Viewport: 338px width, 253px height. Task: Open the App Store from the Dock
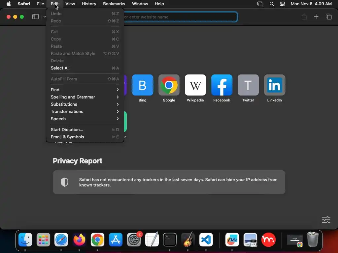pos(116,239)
